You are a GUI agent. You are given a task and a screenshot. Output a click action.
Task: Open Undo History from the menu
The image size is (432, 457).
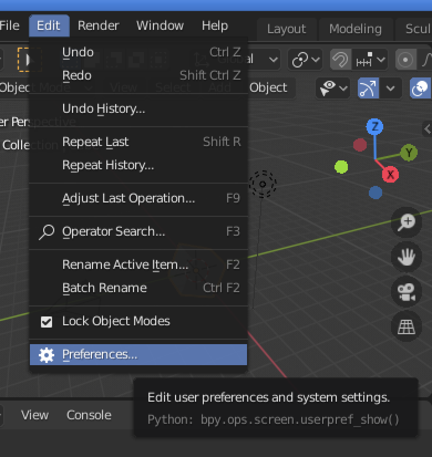138,108
